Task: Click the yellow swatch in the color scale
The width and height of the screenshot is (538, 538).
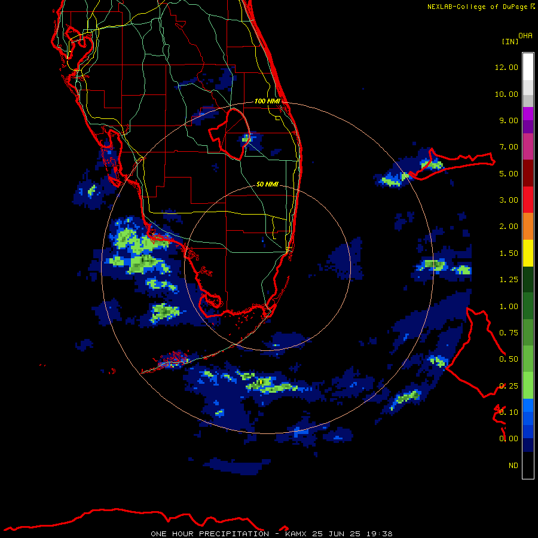Action: (528, 253)
